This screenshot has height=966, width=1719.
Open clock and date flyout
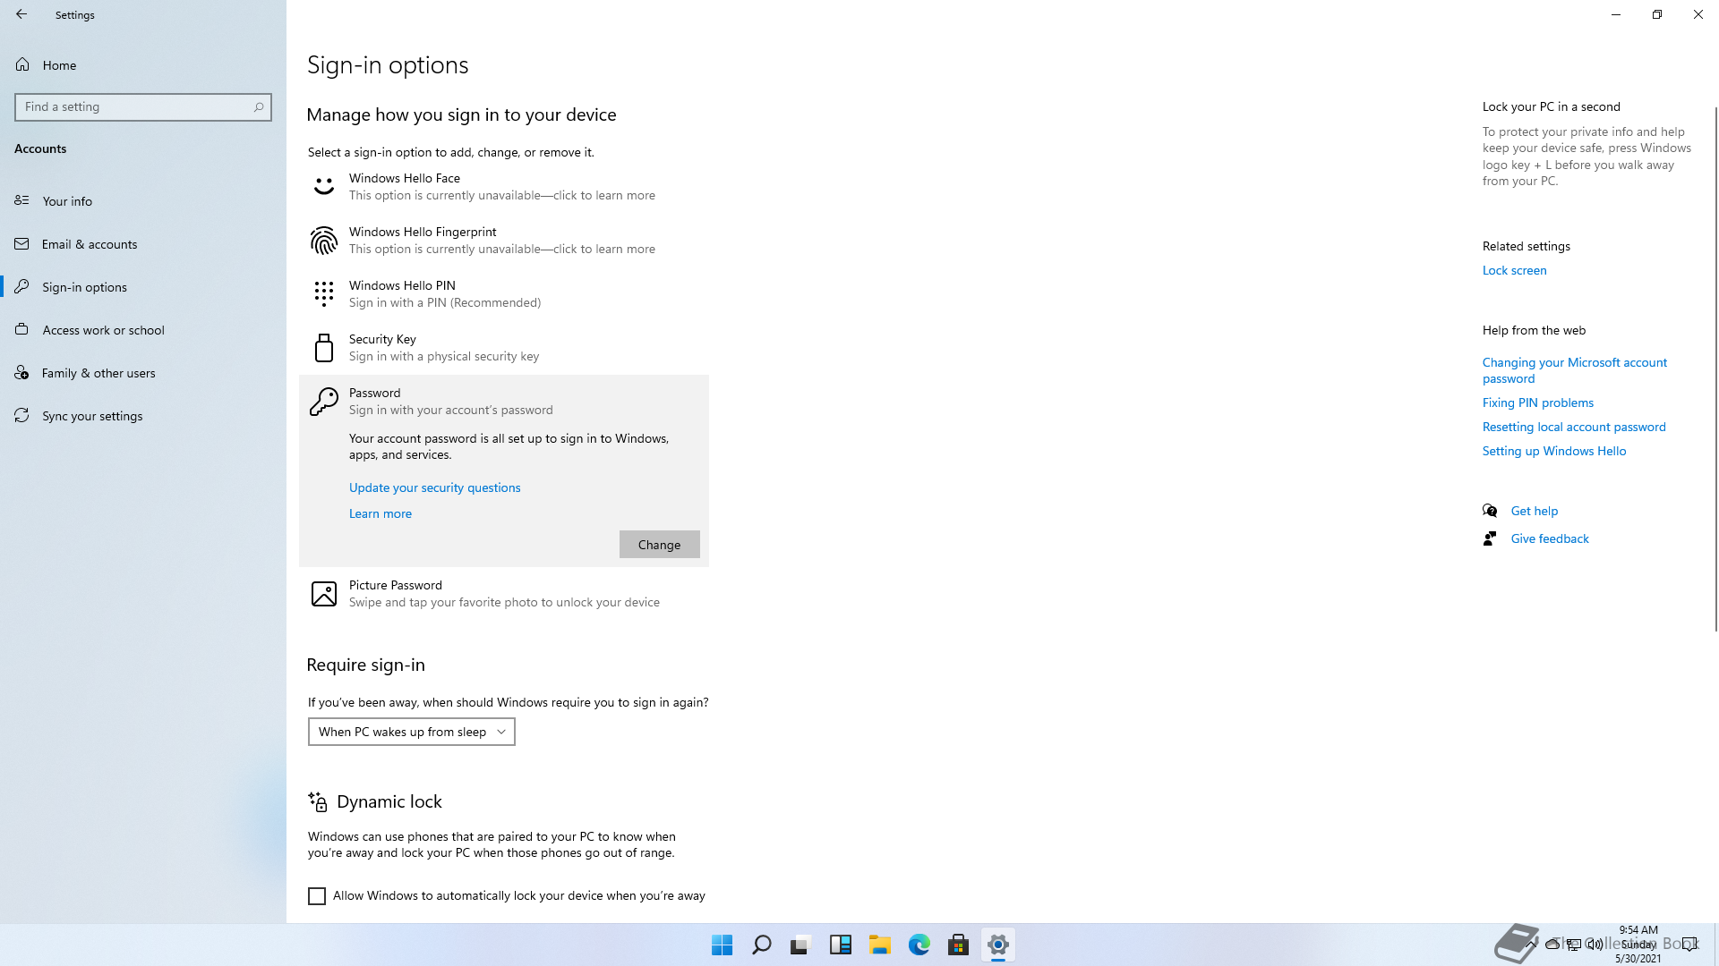click(x=1638, y=945)
